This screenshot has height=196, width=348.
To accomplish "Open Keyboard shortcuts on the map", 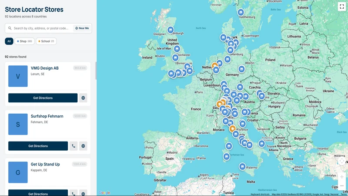I will point(260,194).
